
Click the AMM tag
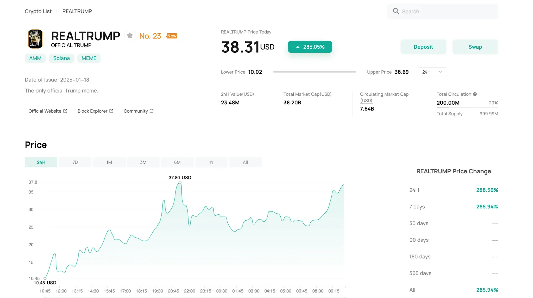tap(35, 58)
